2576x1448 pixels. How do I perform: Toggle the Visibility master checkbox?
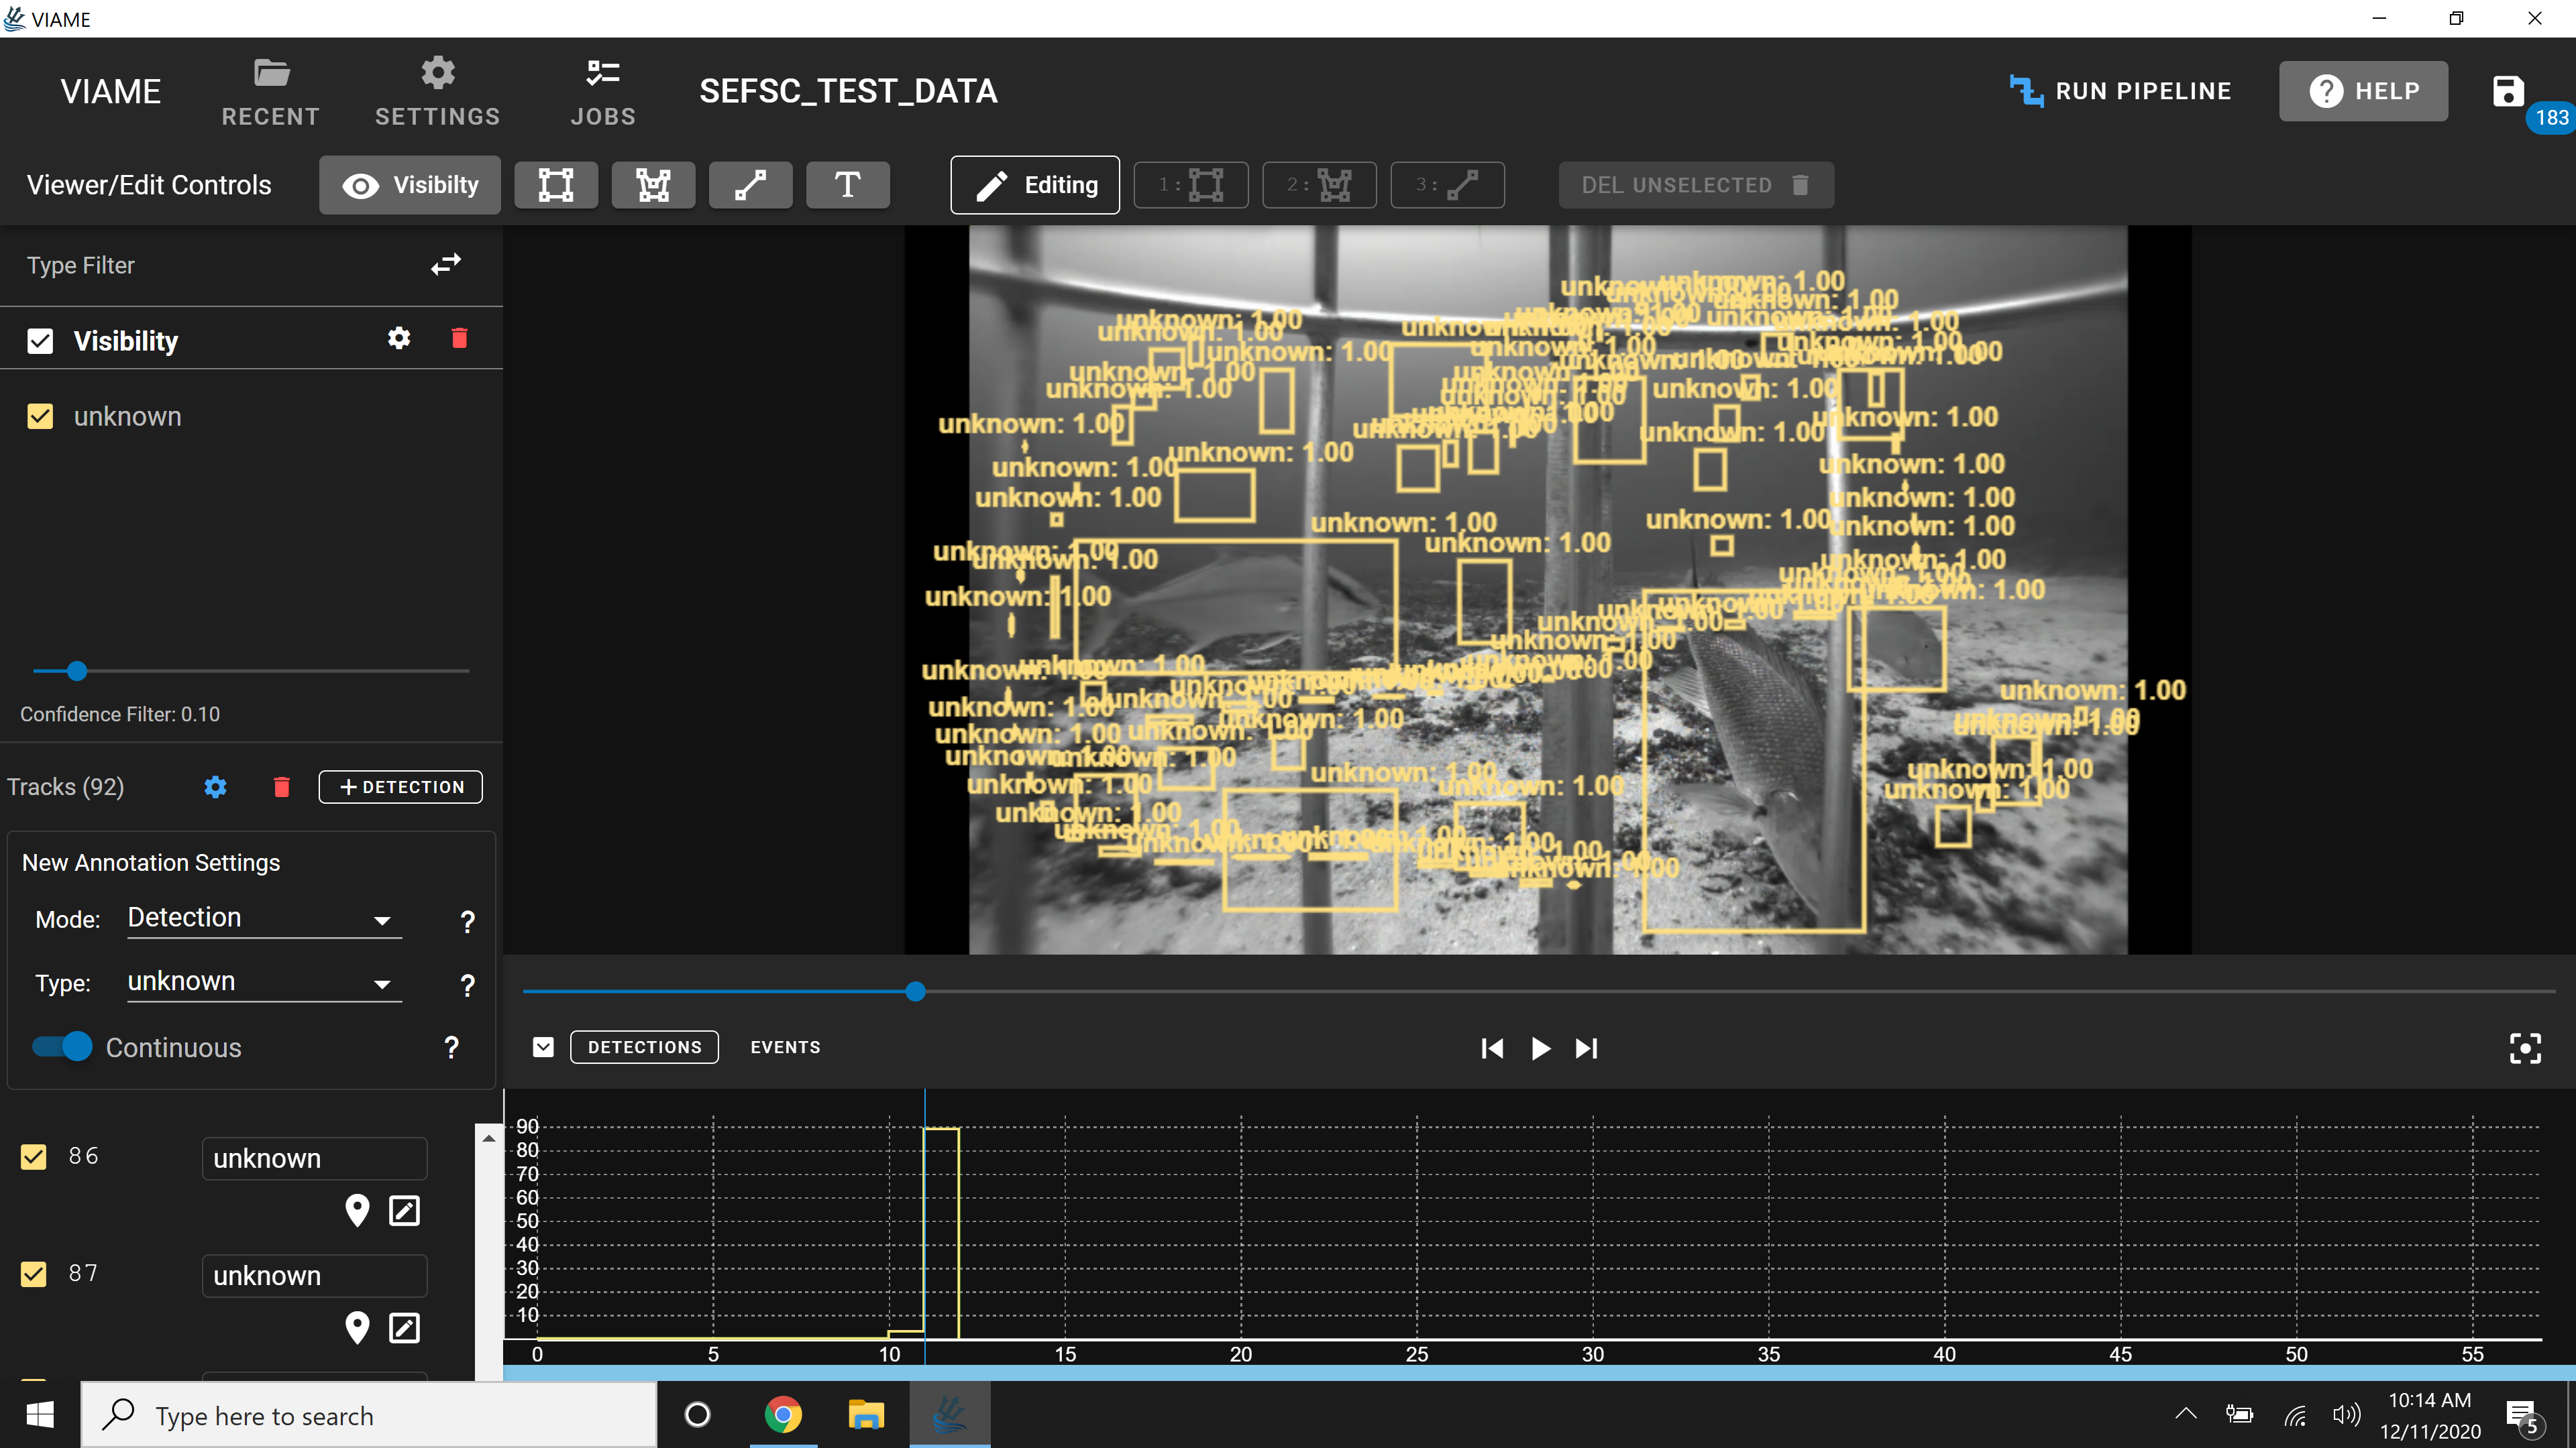click(x=40, y=341)
